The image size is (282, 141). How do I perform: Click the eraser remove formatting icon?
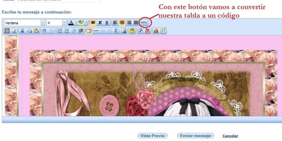click(14, 31)
